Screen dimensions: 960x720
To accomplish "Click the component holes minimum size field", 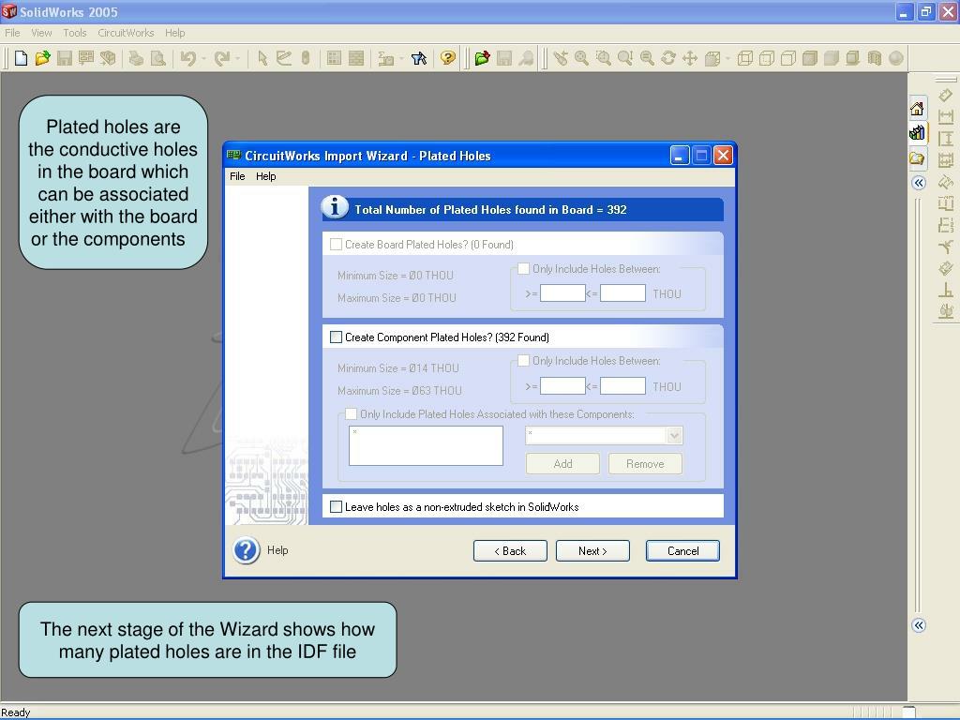I will 562,386.
